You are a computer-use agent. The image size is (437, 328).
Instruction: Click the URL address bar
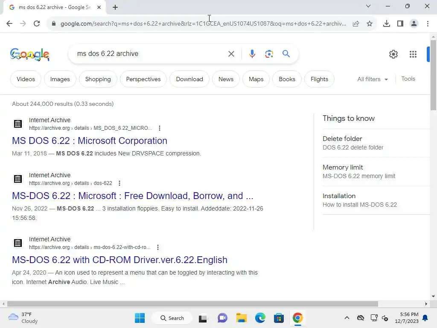(203, 24)
